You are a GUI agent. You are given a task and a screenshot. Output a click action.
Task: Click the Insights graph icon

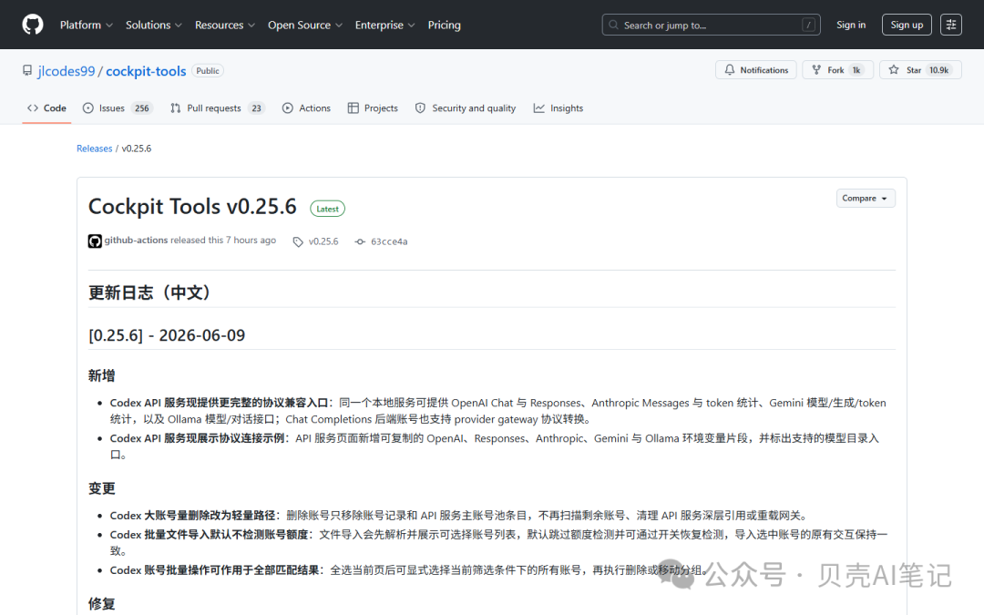click(x=539, y=108)
